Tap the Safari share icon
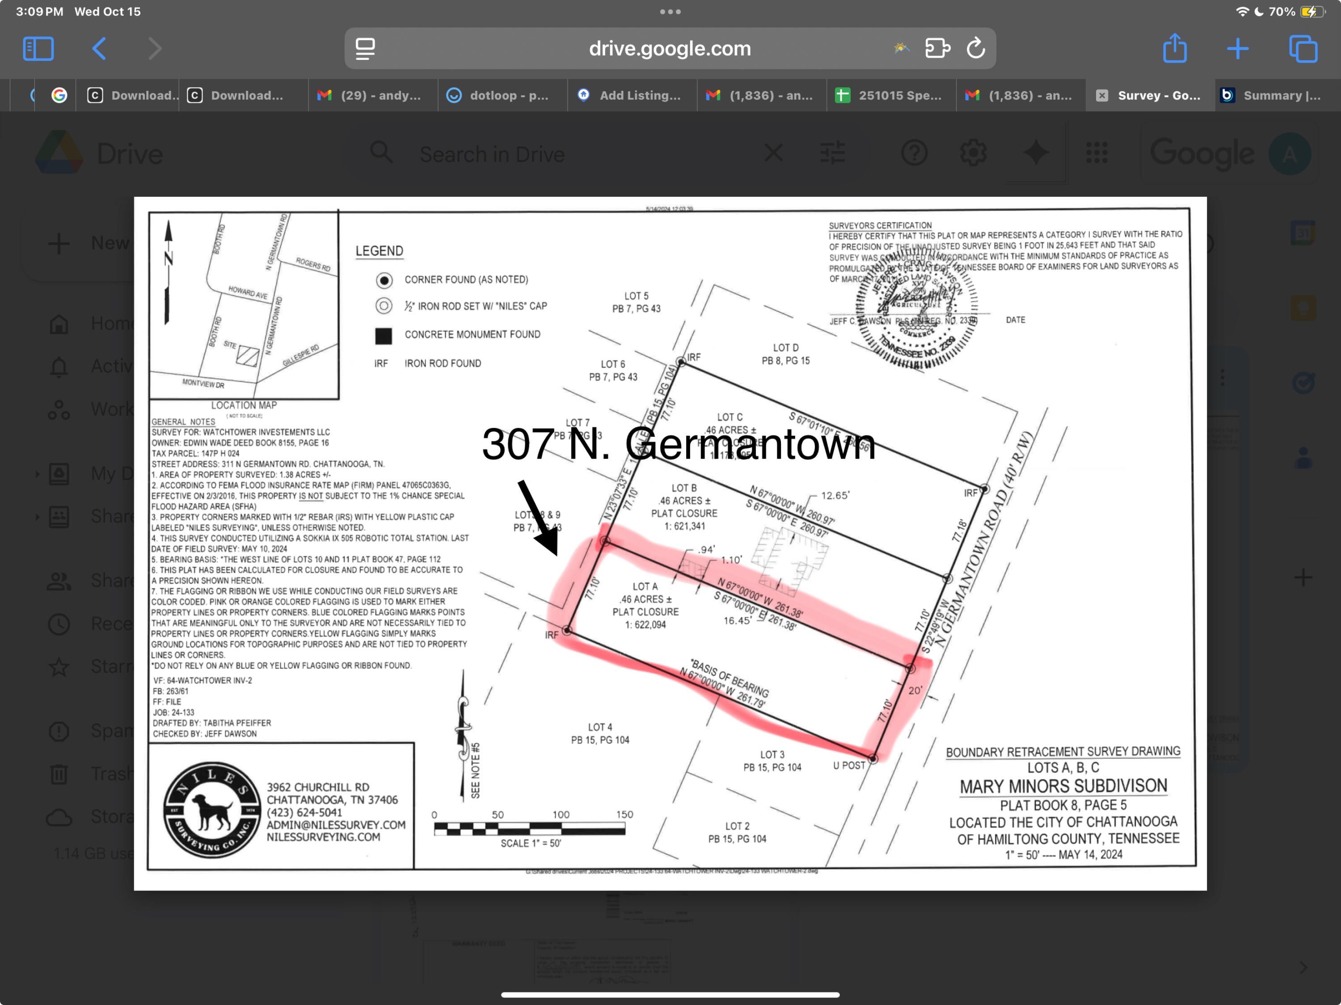Viewport: 1341px width, 1005px height. pyautogui.click(x=1174, y=48)
